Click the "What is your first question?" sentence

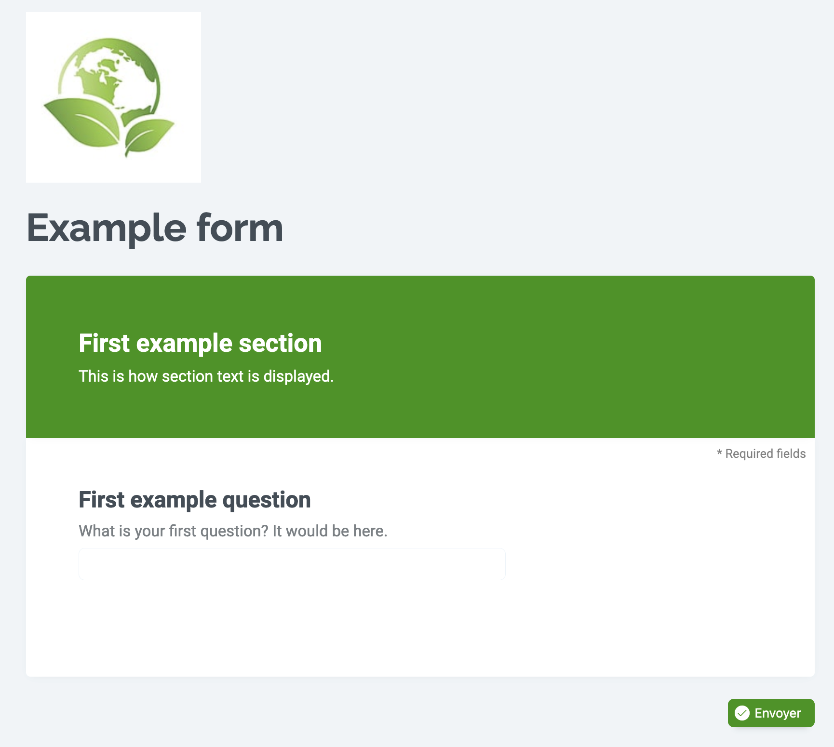tap(173, 531)
